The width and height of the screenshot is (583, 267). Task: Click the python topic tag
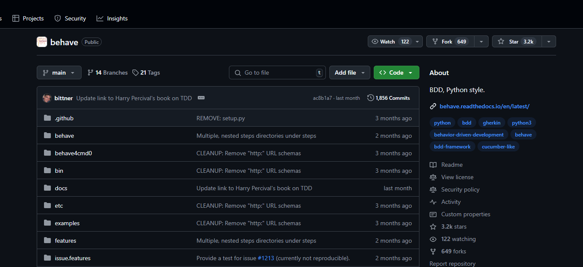pyautogui.click(x=442, y=122)
